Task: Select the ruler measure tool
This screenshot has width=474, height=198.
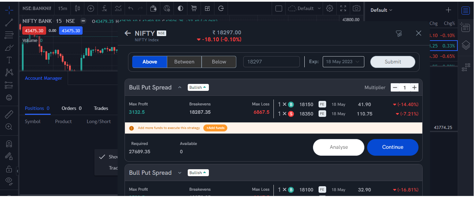Action: point(9,114)
